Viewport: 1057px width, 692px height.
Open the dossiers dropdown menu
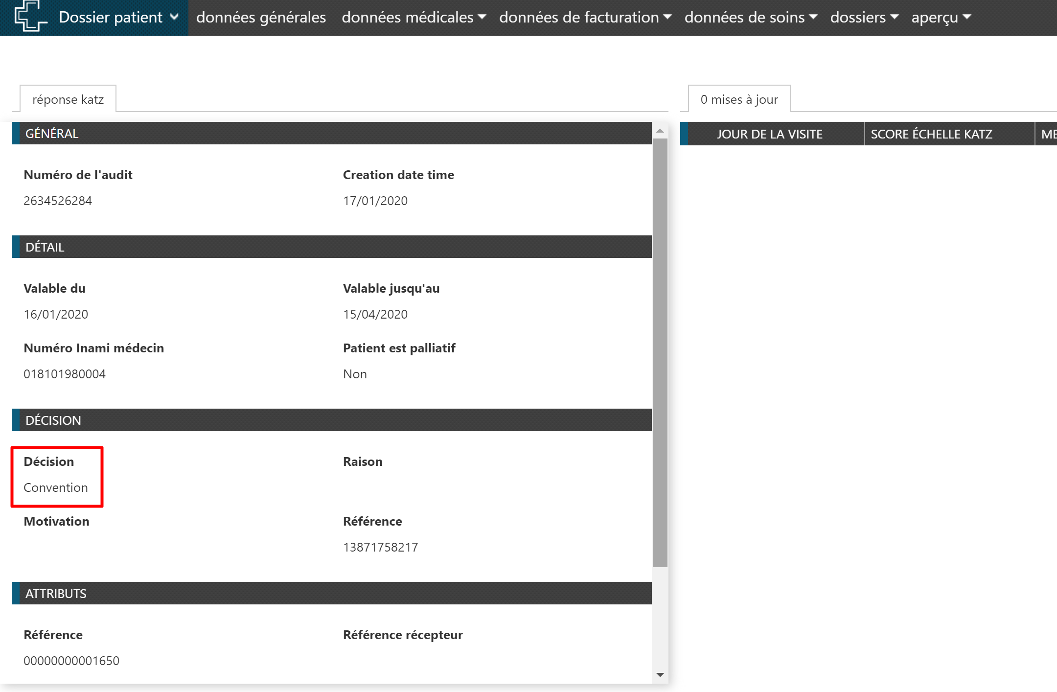(864, 18)
